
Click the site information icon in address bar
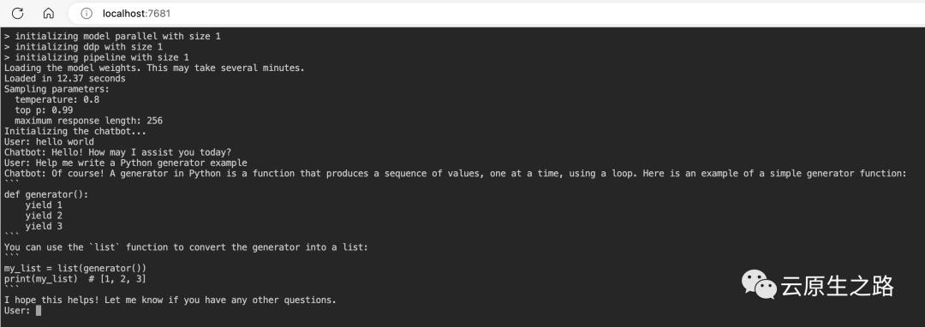point(87,14)
